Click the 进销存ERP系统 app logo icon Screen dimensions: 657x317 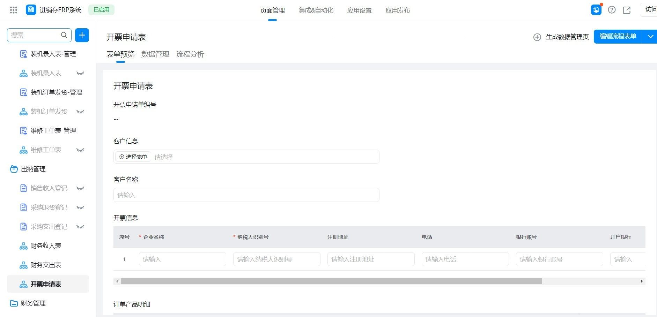pyautogui.click(x=31, y=10)
